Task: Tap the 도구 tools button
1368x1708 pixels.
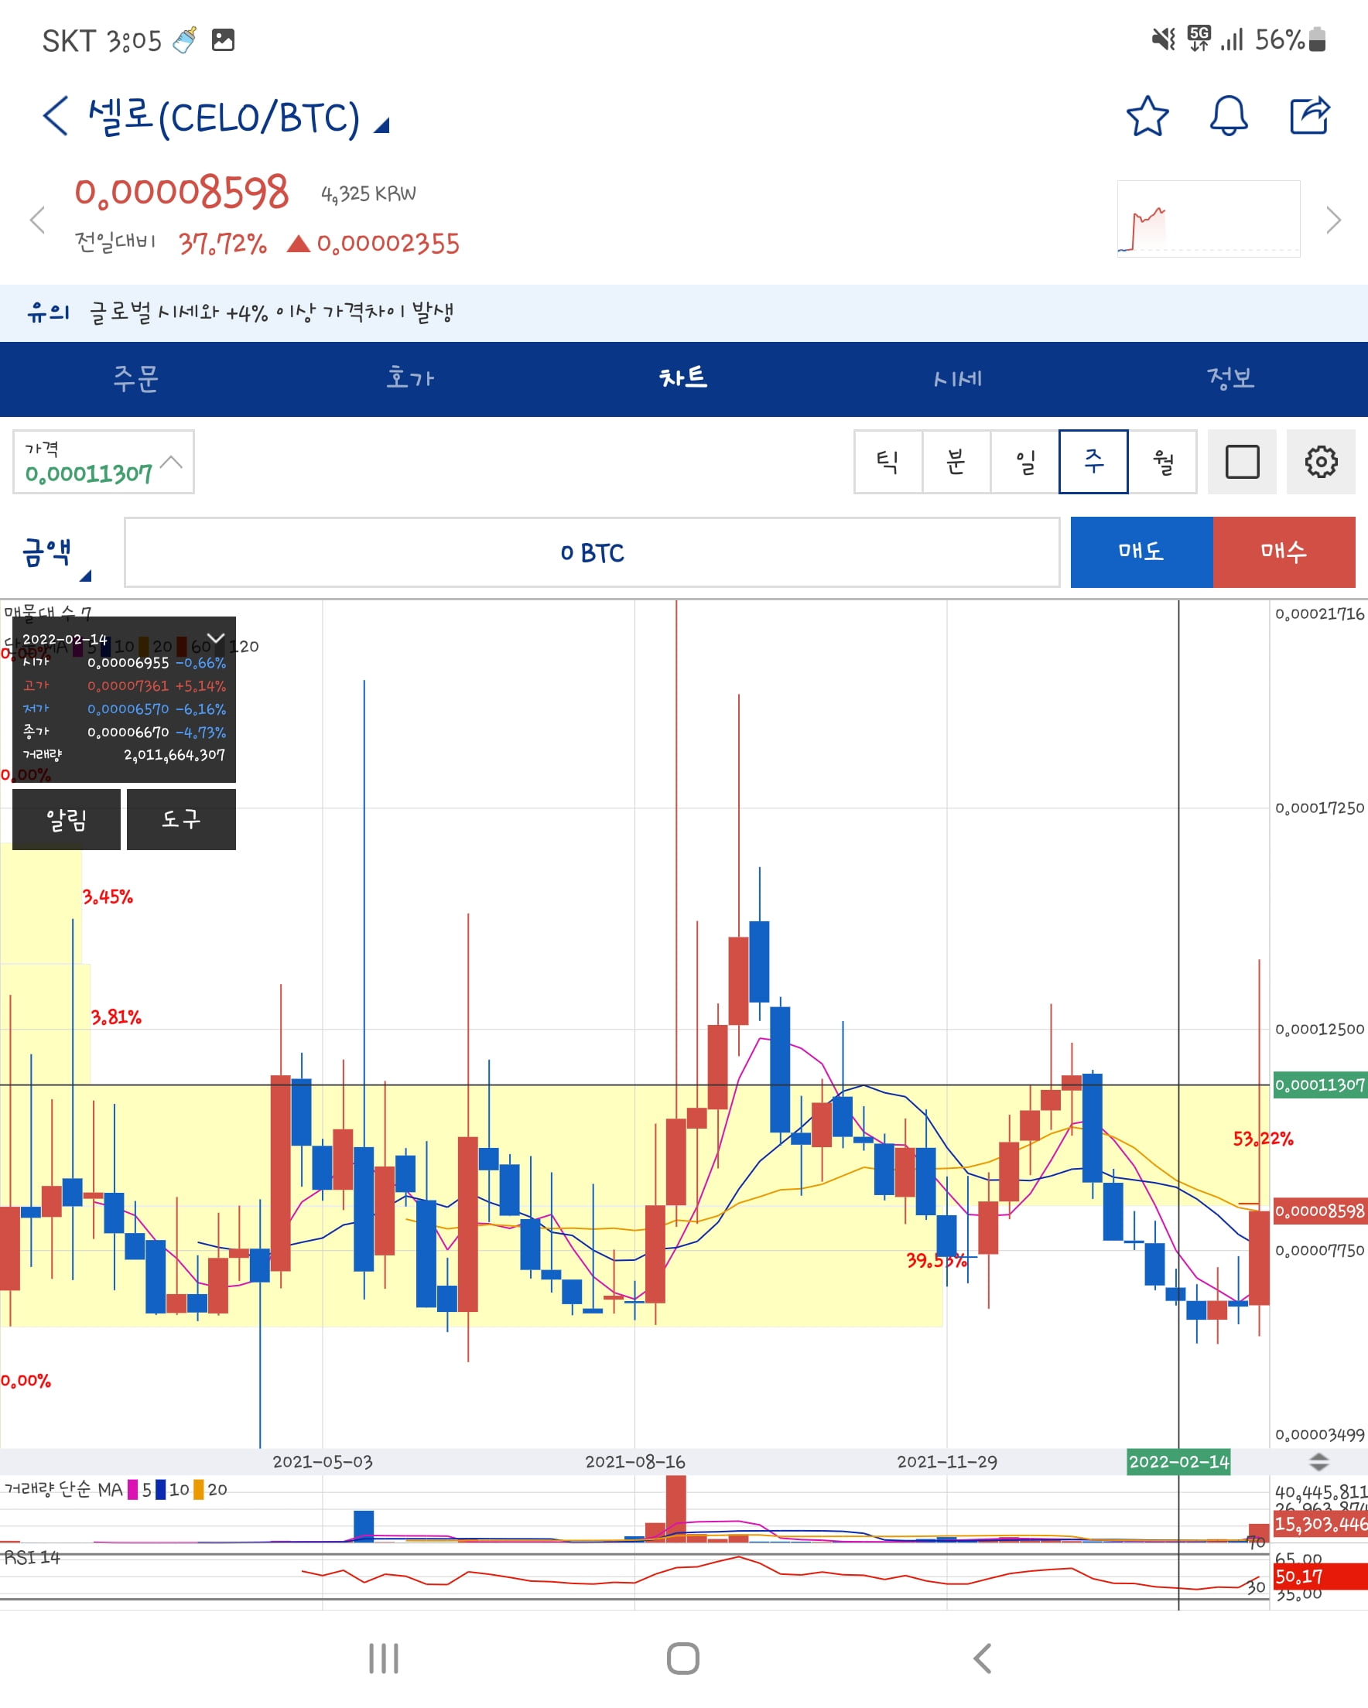Action: [181, 819]
